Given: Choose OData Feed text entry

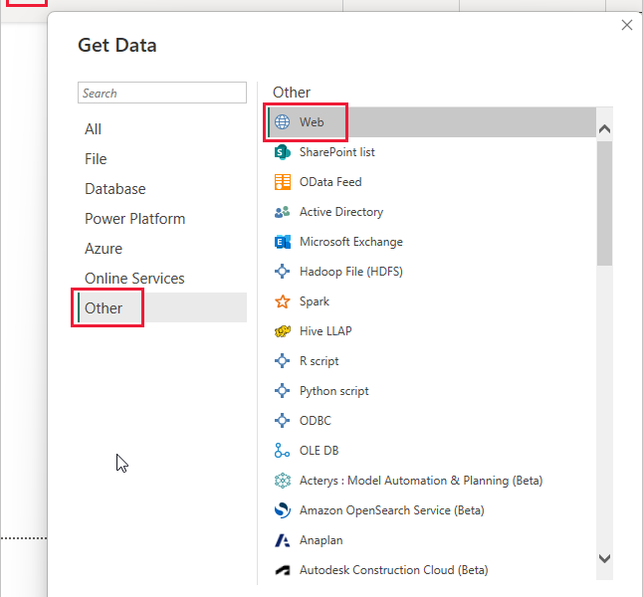Looking at the screenshot, I should [x=330, y=182].
